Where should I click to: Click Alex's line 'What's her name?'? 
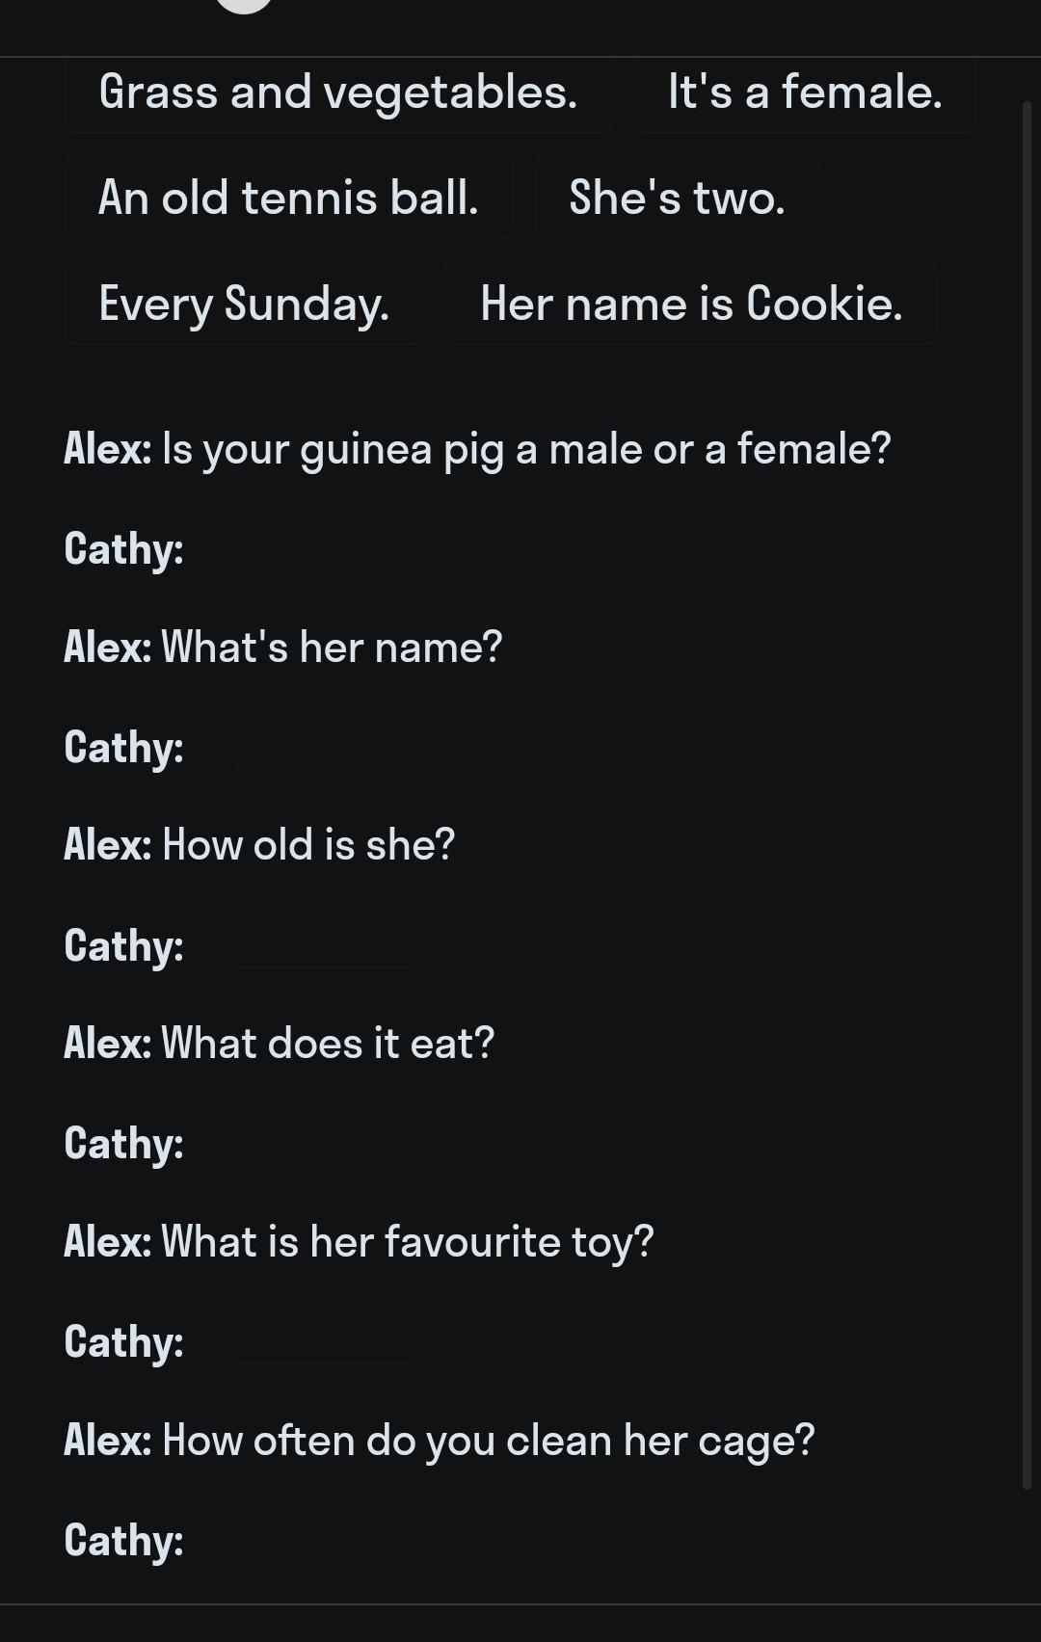coord(283,648)
